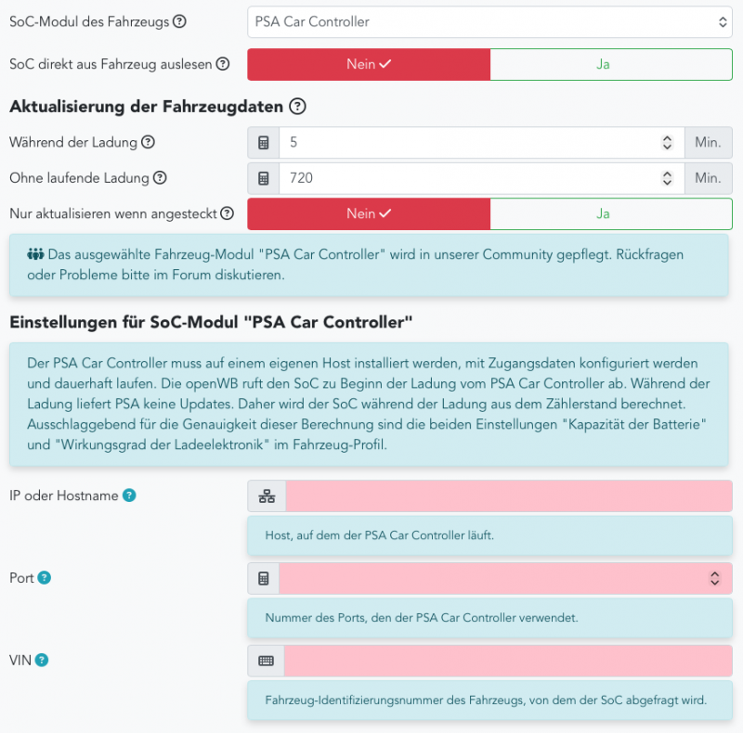Click help icon beside Ohne laufende Ladung
The height and width of the screenshot is (733, 743).
pyautogui.click(x=160, y=178)
